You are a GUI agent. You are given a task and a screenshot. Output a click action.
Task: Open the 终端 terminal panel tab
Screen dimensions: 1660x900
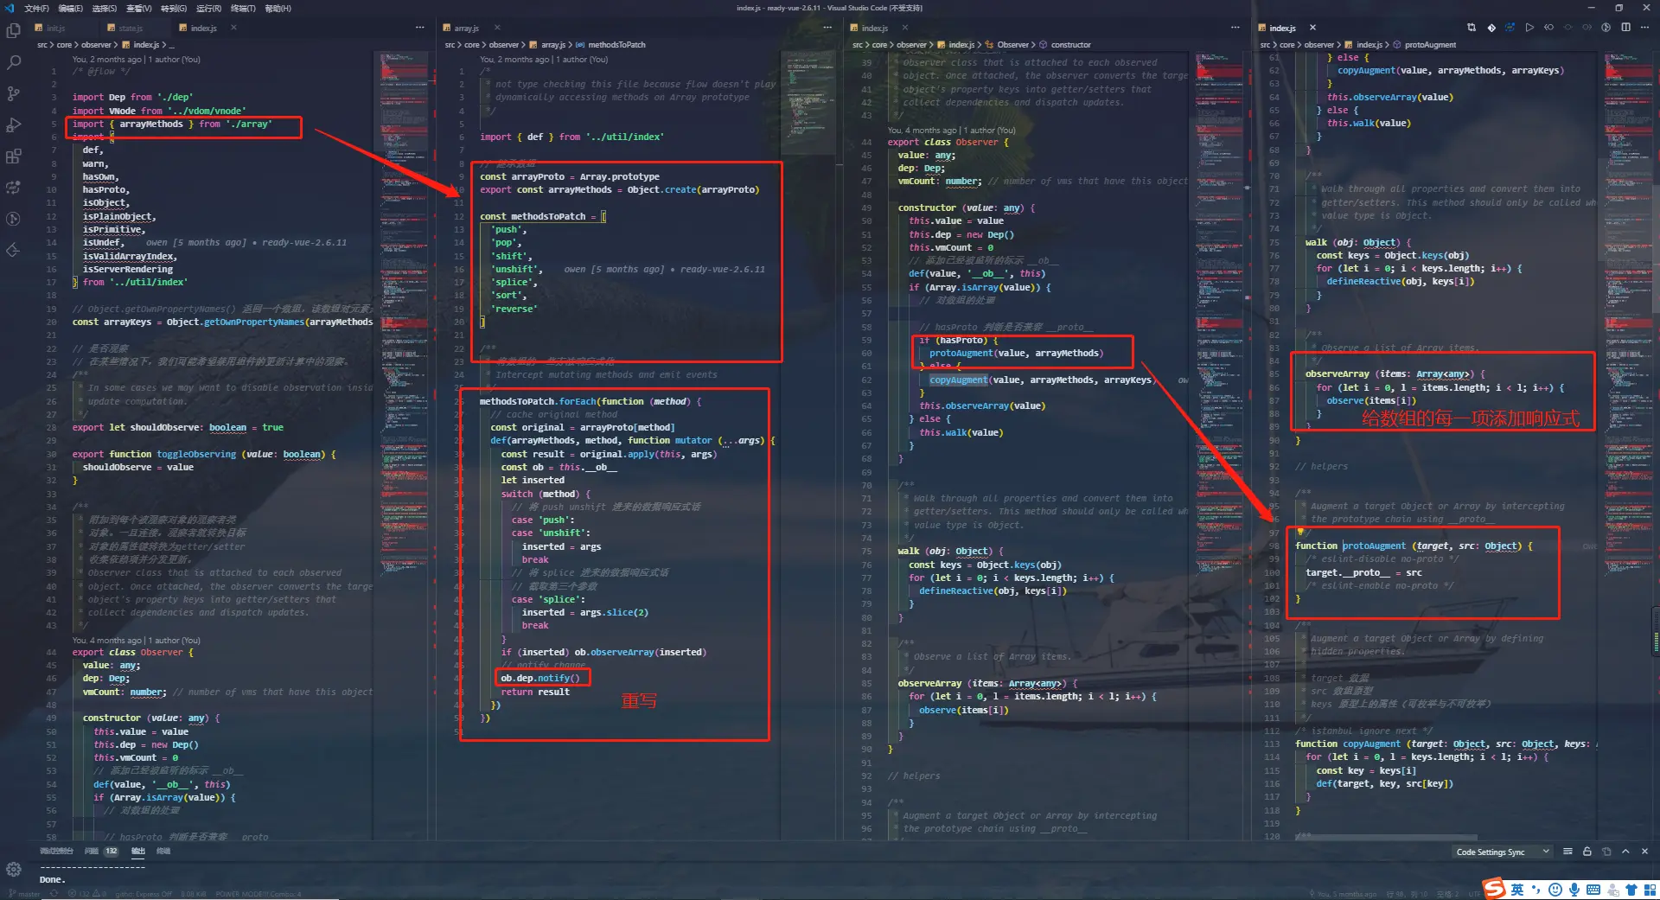click(163, 852)
